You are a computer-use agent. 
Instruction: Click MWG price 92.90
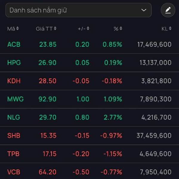coord(47,99)
